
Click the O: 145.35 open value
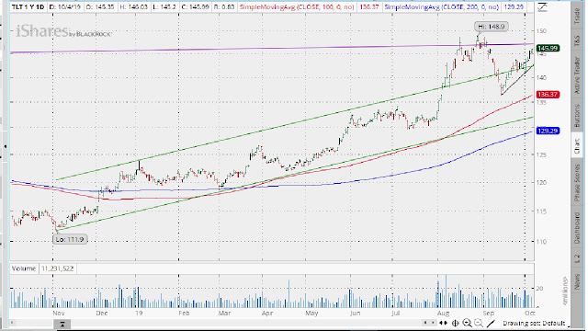tap(100, 7)
